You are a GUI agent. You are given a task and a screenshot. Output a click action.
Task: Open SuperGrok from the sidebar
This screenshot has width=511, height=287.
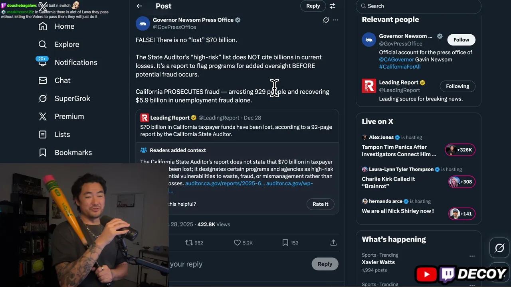[x=72, y=98]
